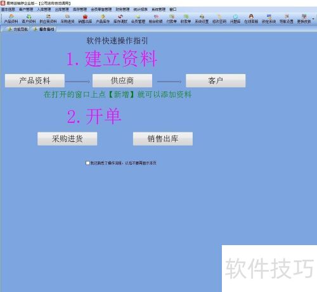Image resolution: width=317 pixels, height=292 pixels.
Task: Expand the toolbar overflow arrow
Action: [x=313, y=19]
